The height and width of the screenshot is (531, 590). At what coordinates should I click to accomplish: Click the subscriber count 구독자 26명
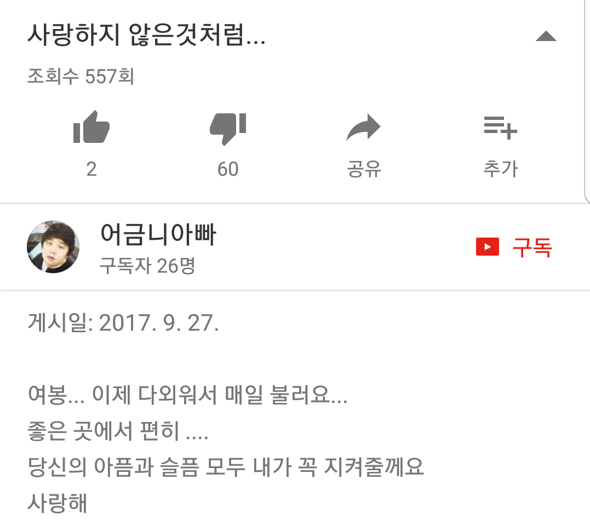(x=147, y=266)
